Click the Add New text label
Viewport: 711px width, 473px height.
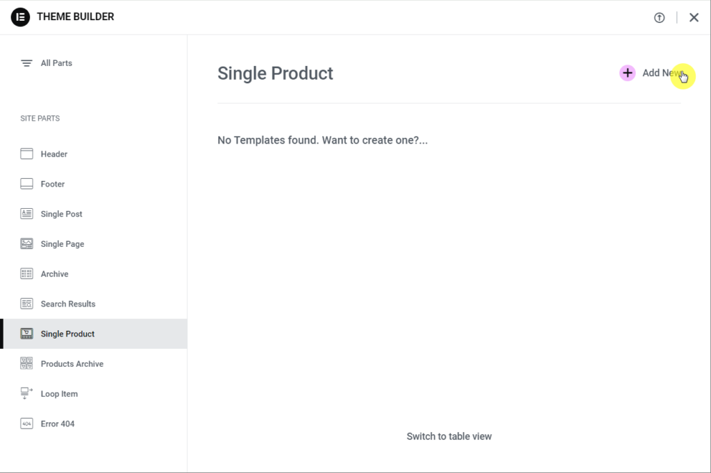point(662,73)
